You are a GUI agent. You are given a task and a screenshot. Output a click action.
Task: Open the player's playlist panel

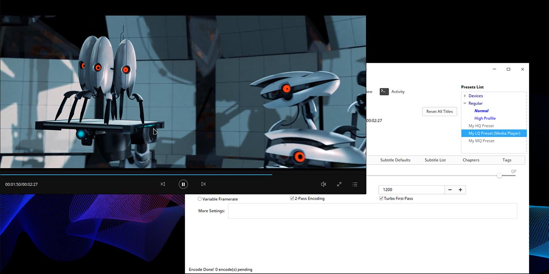coord(355,184)
